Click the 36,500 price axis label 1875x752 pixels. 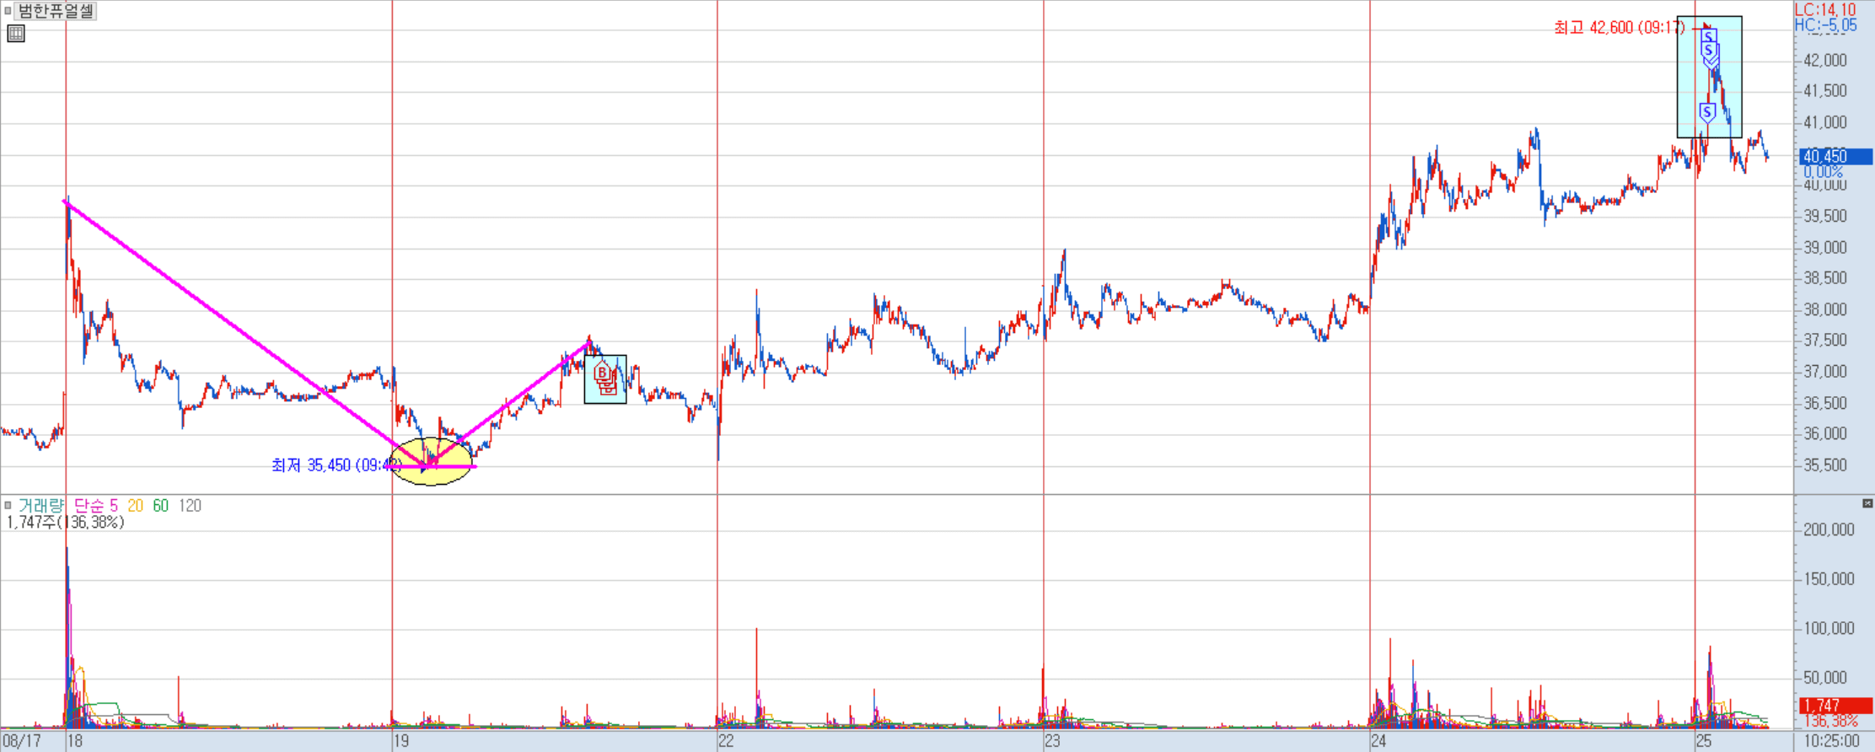coord(1825,403)
